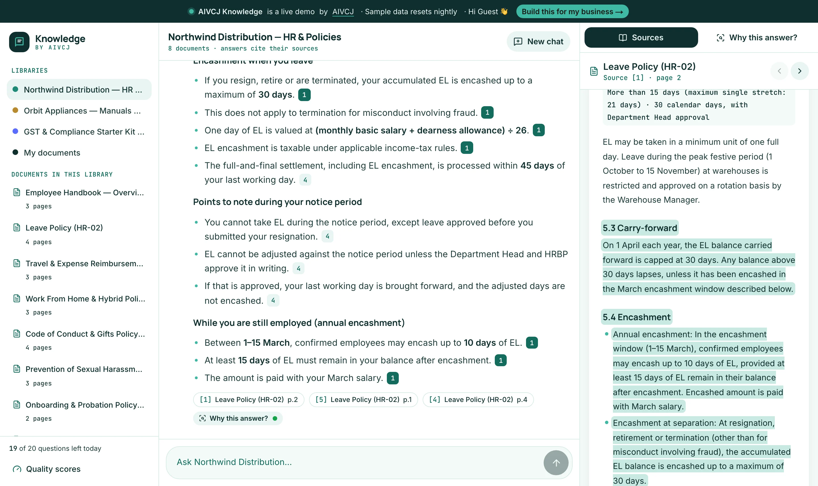
Task: Click the send arrow button in chat box
Action: pyautogui.click(x=556, y=462)
